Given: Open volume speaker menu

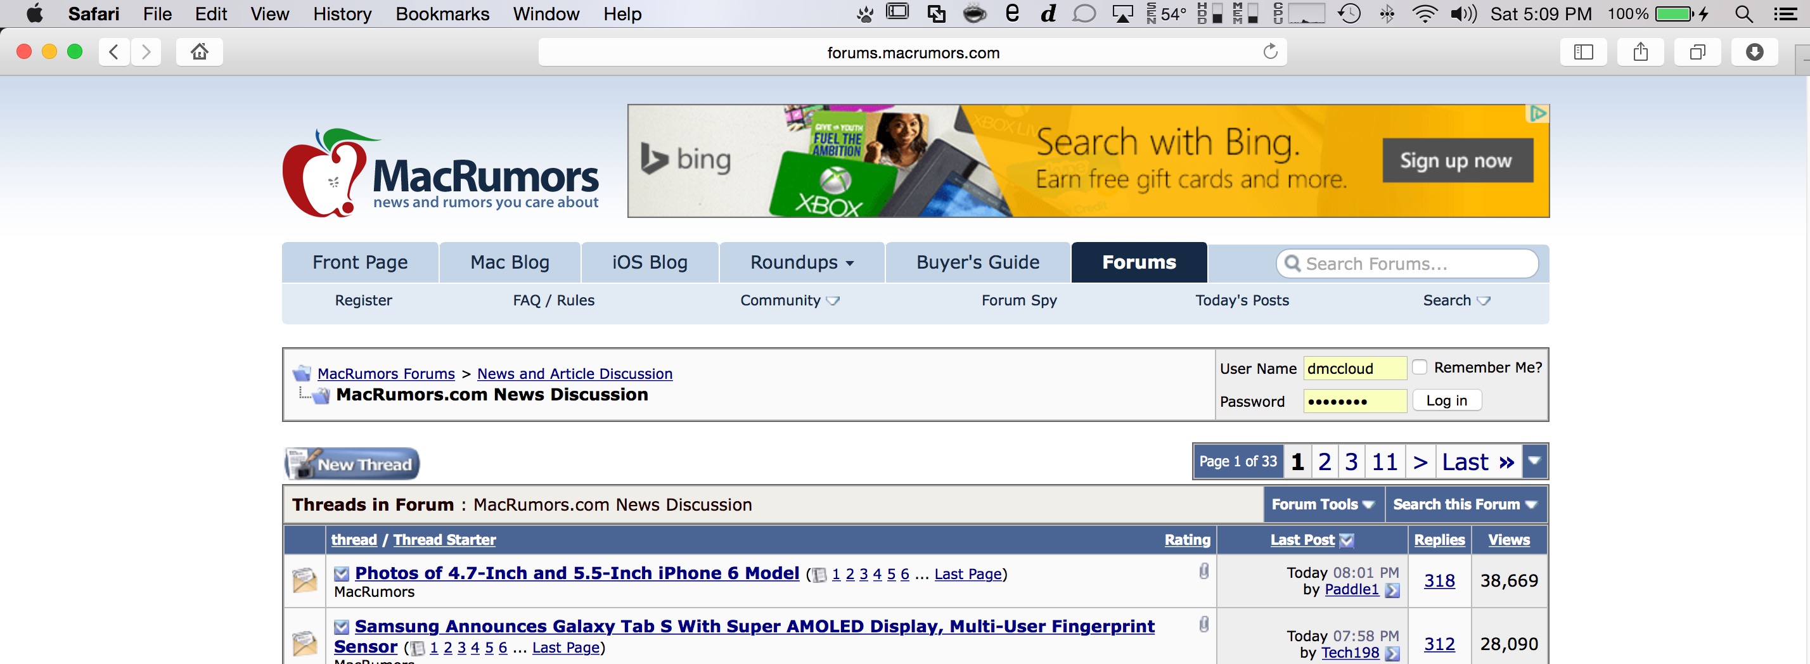Looking at the screenshot, I should (1463, 14).
